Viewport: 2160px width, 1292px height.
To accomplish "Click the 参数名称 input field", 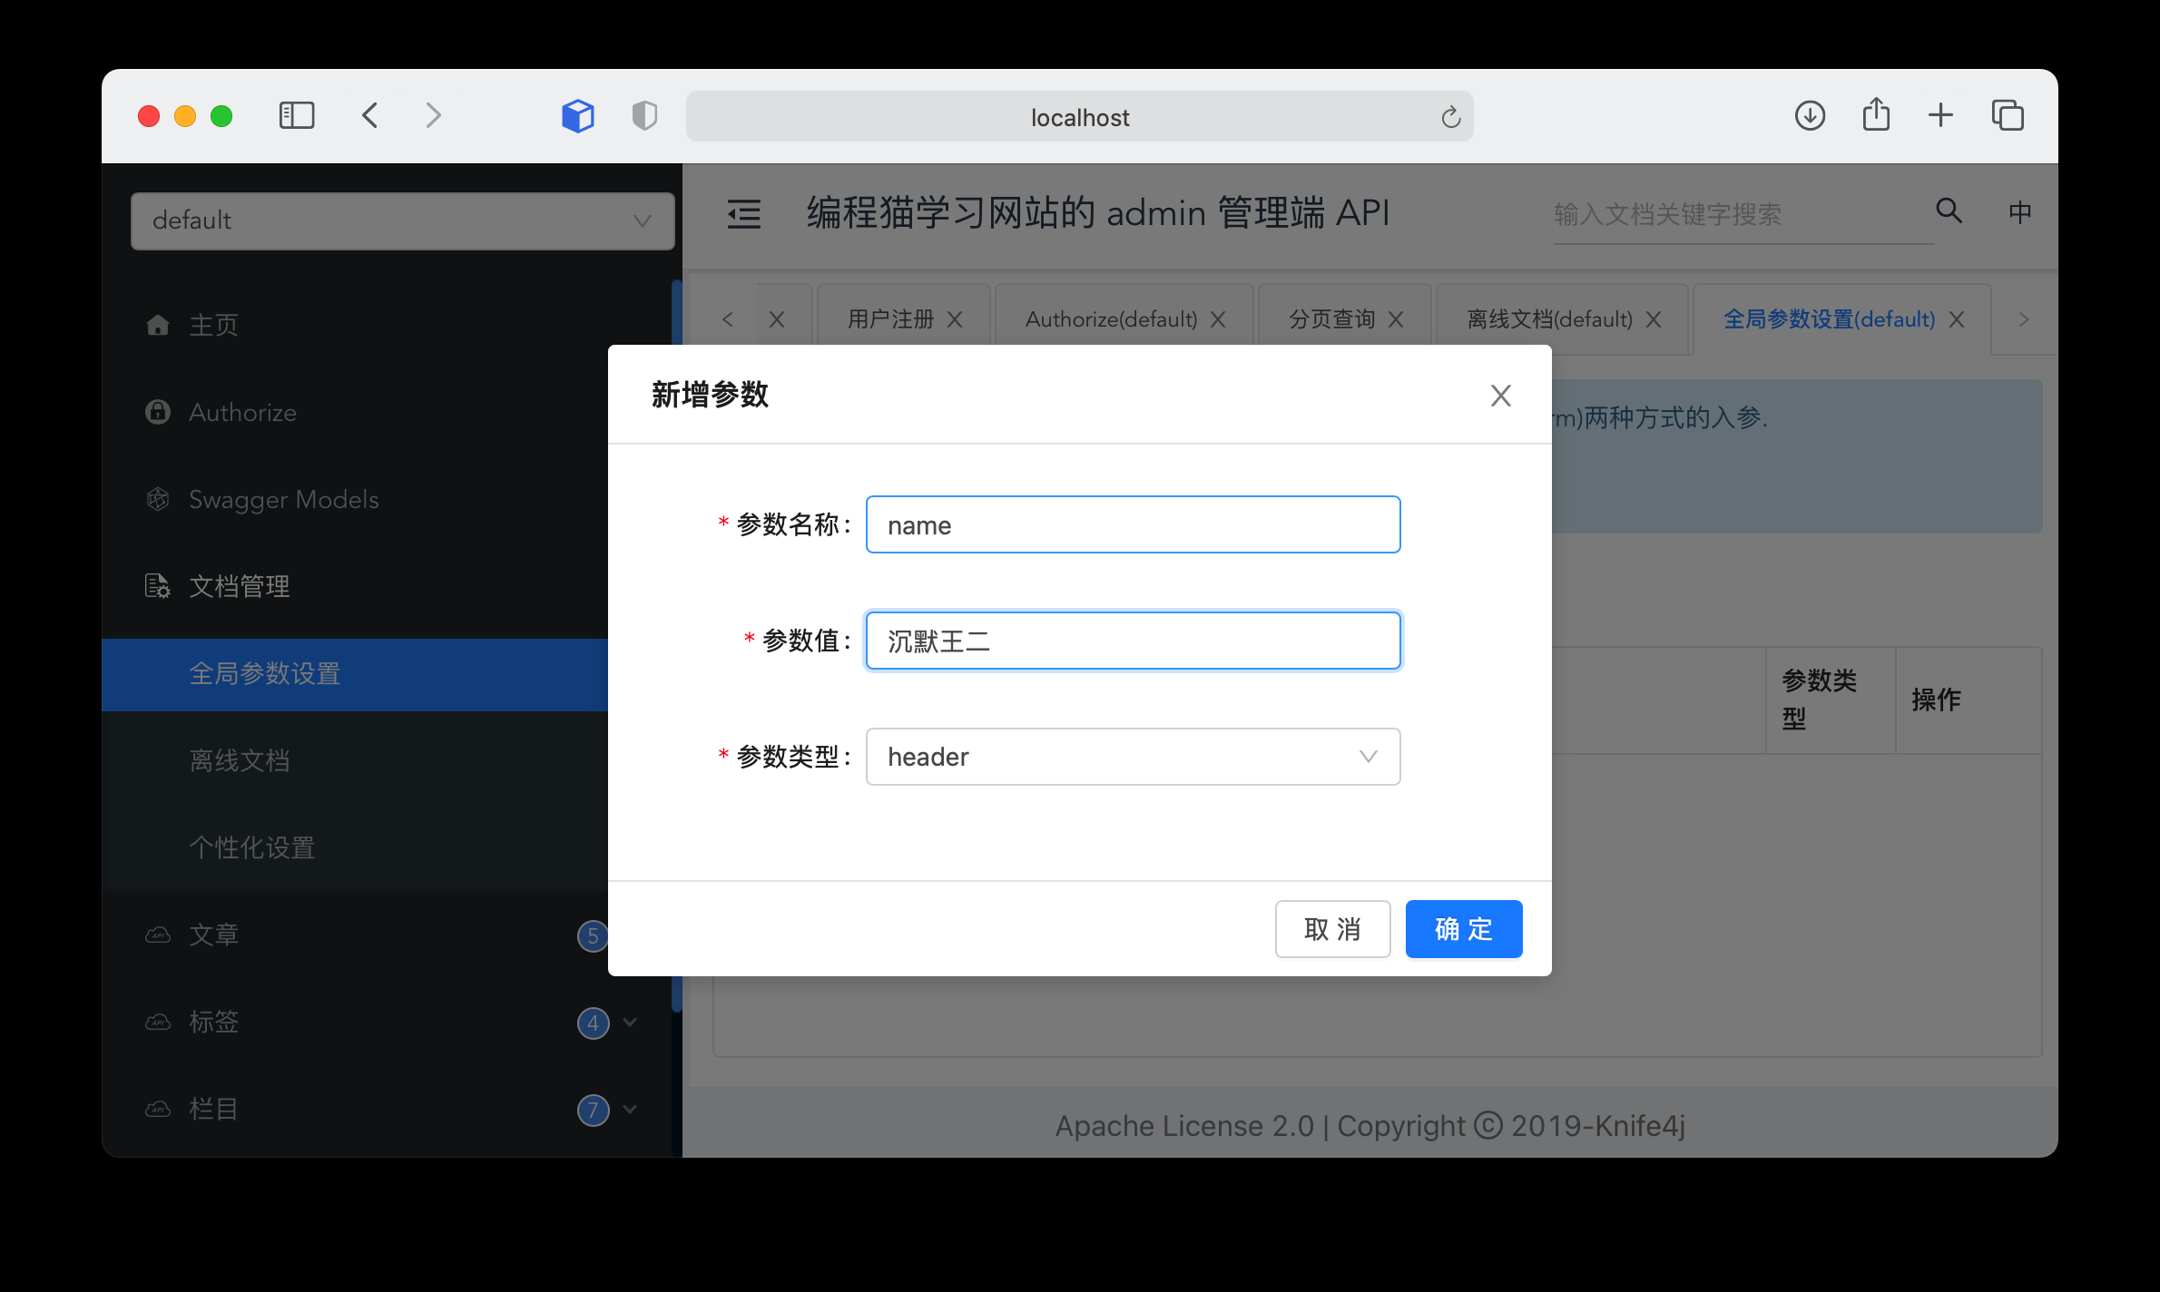I will 1133,525.
